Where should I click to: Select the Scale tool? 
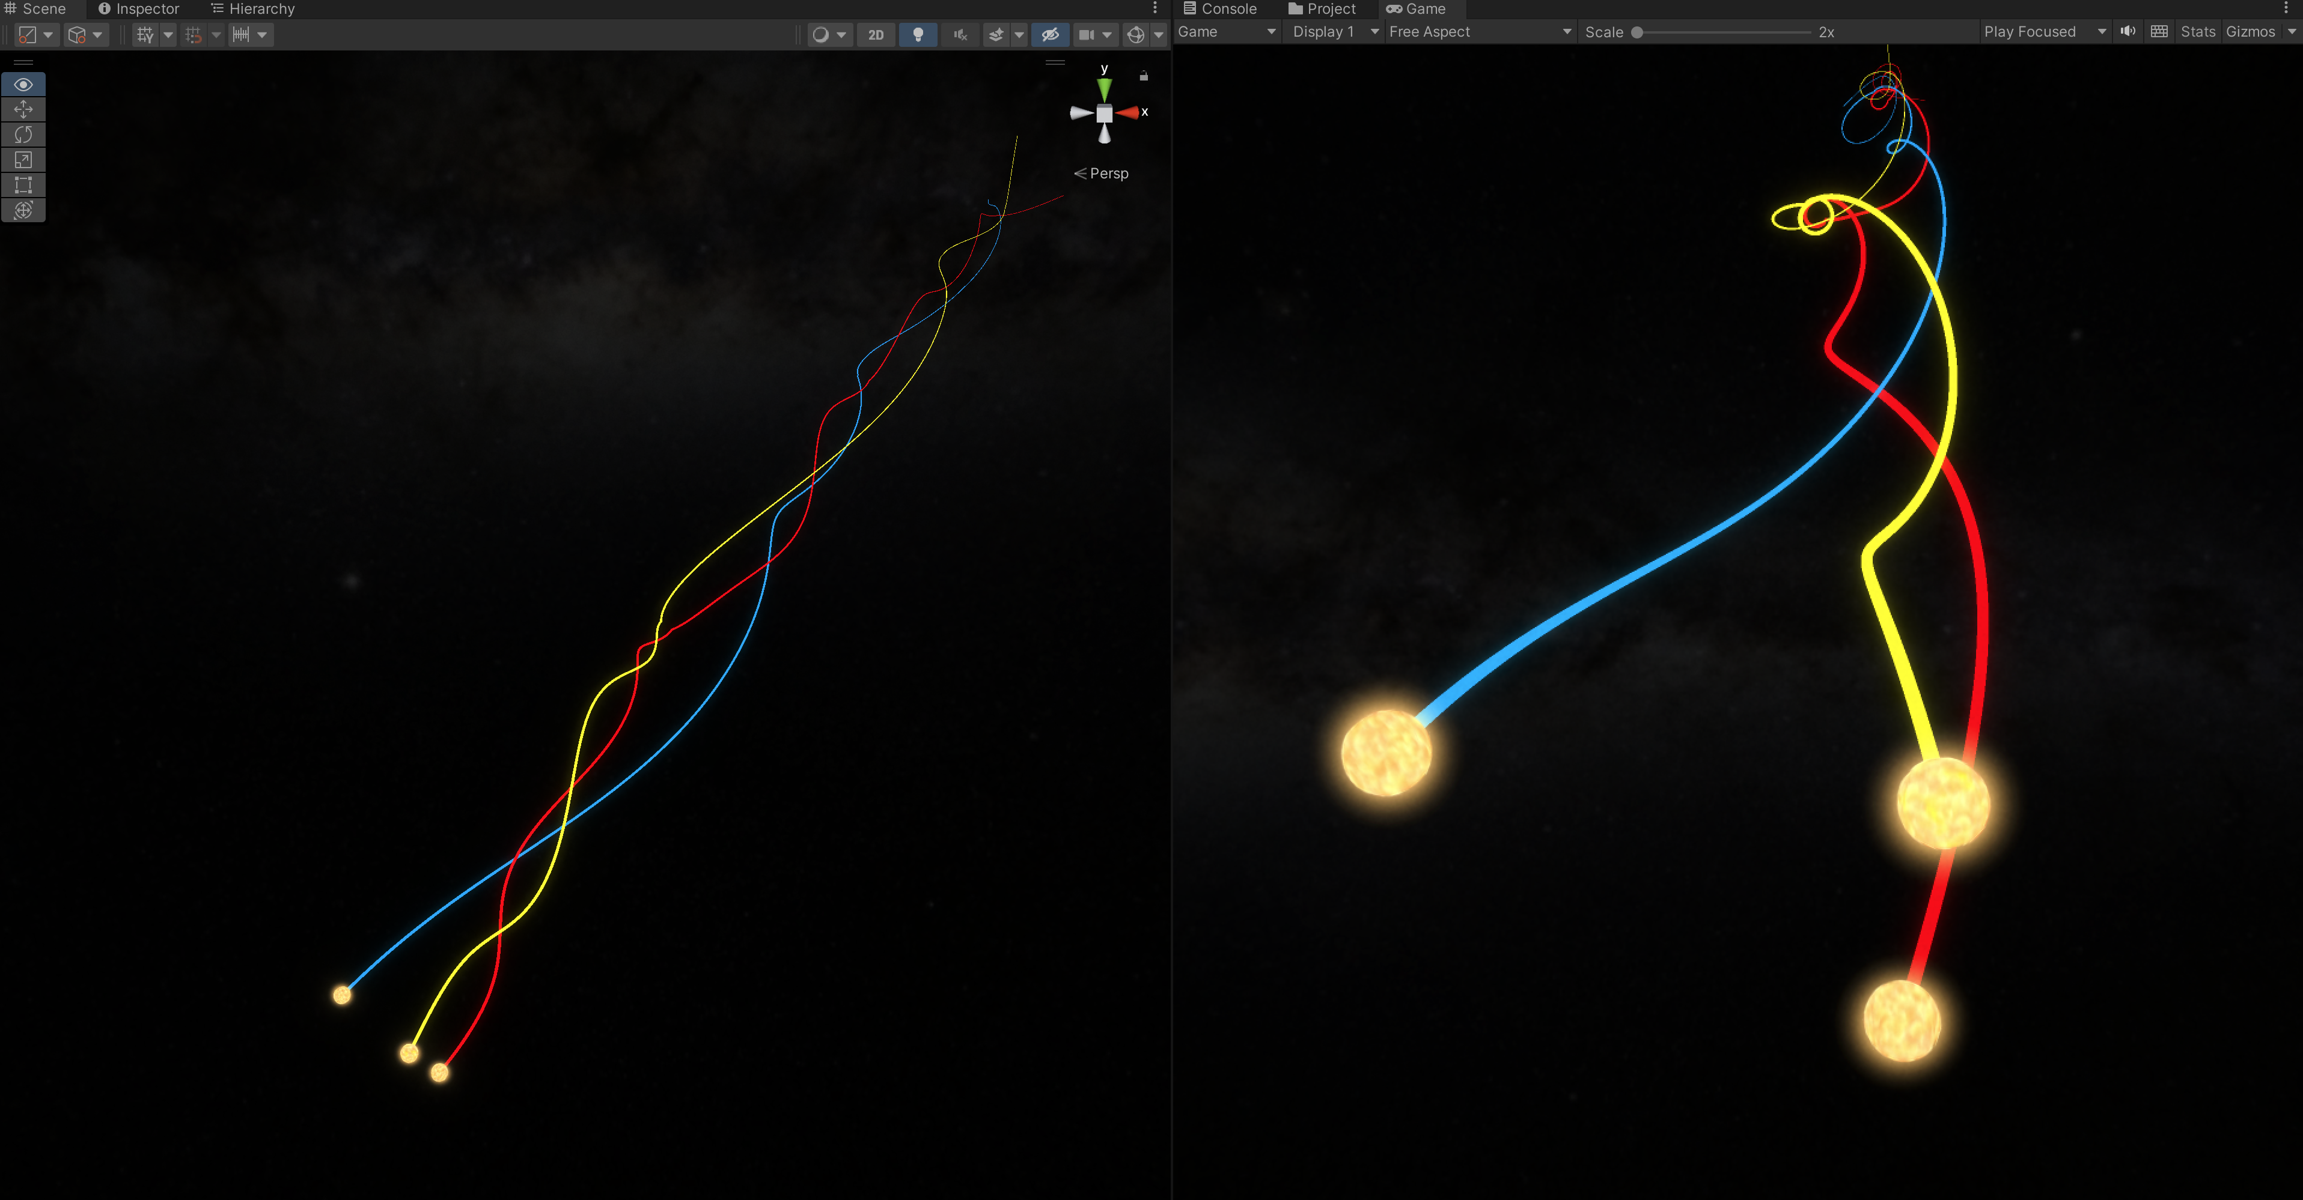pyautogui.click(x=23, y=160)
